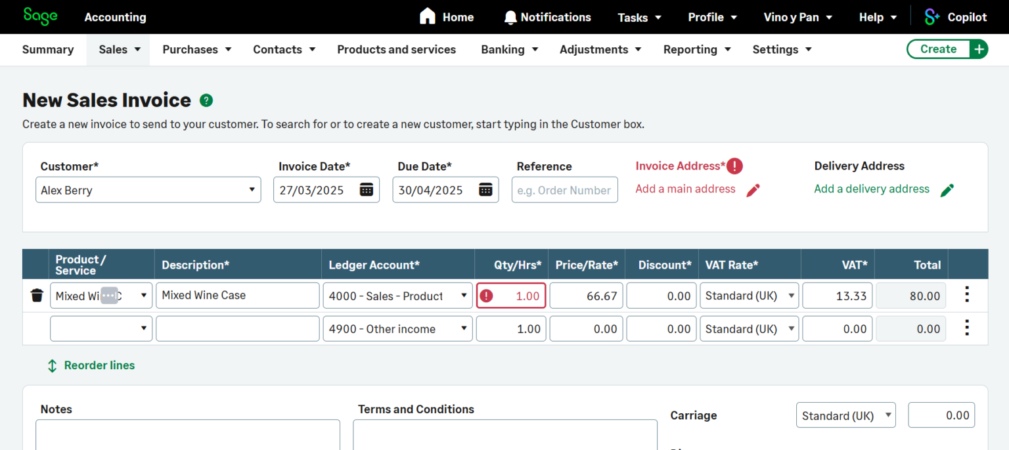Click the pencil icon beside Invoice Address

753,190
